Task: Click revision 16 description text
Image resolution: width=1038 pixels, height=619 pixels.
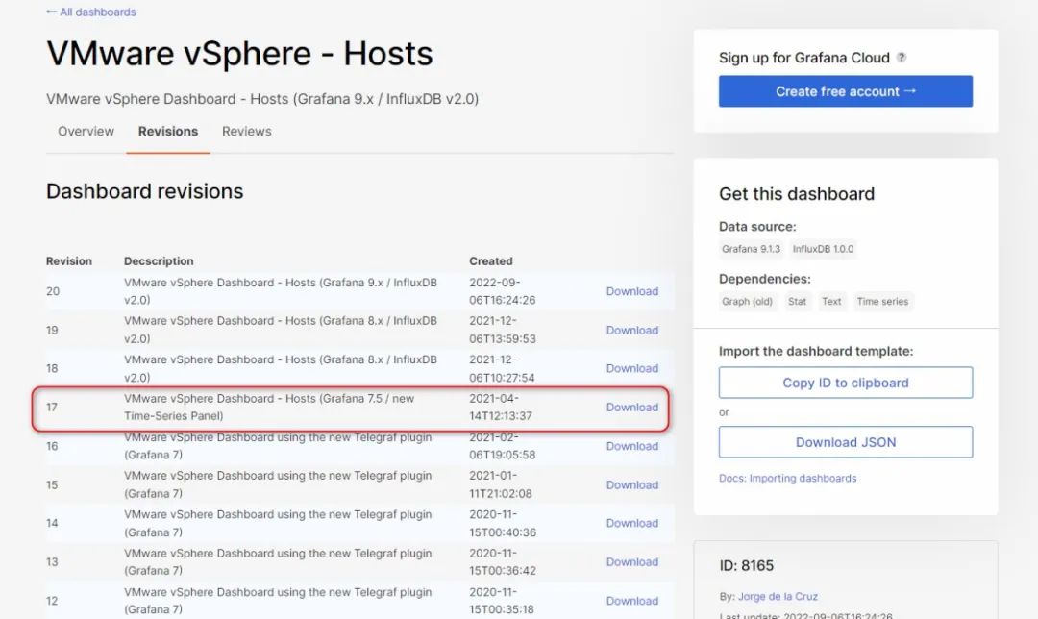Action: click(278, 446)
